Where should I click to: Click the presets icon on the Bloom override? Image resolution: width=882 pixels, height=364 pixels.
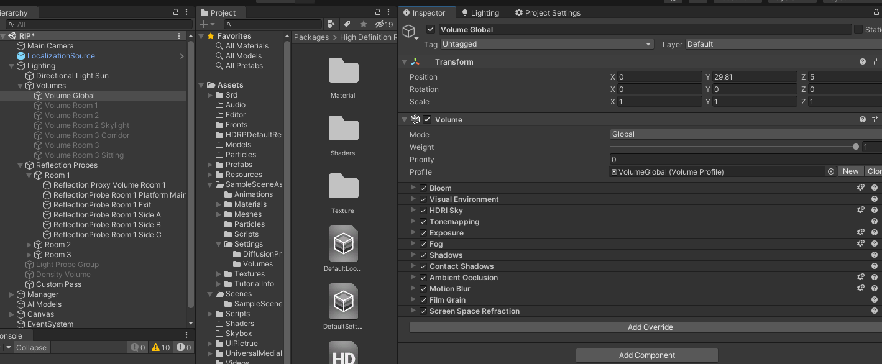[860, 187]
